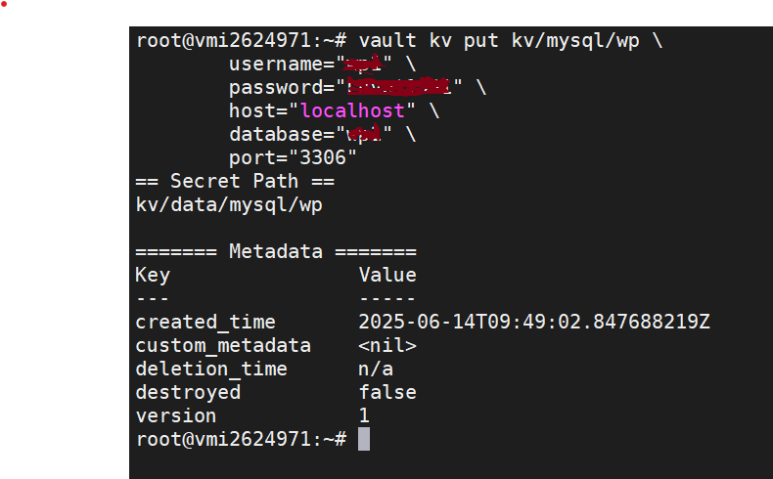Click the 'Value' column header
The image size is (773, 479).
click(x=387, y=276)
